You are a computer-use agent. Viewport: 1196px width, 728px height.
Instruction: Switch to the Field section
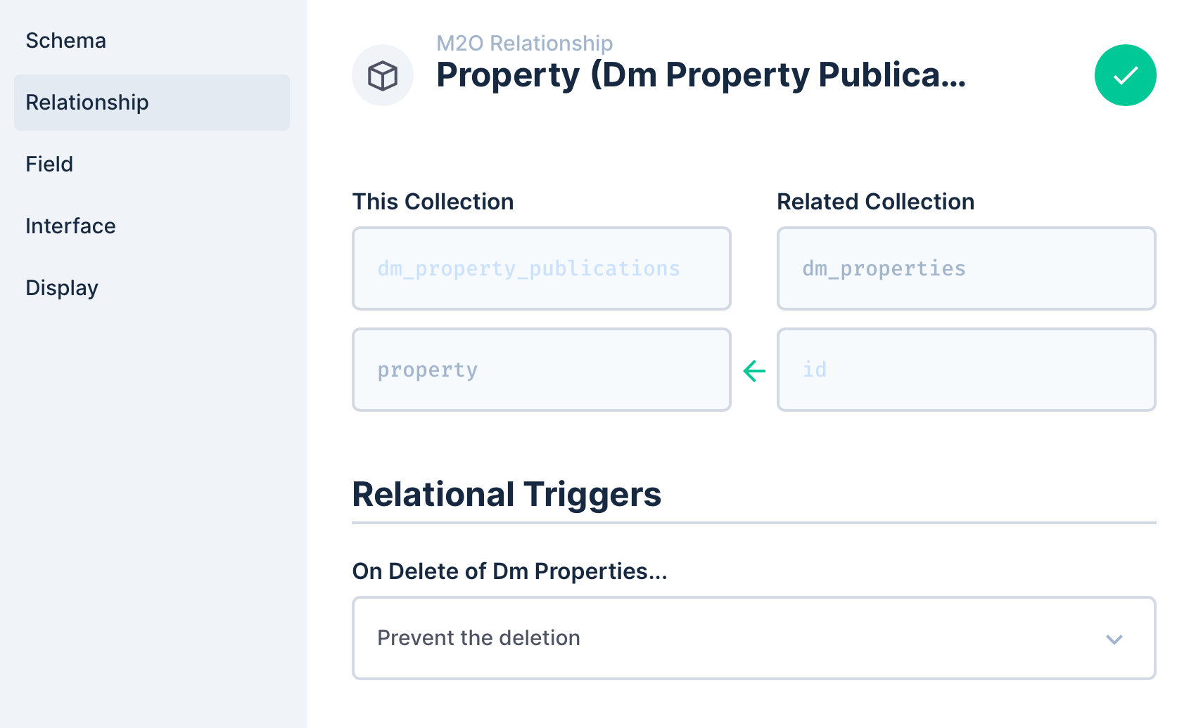click(x=49, y=164)
